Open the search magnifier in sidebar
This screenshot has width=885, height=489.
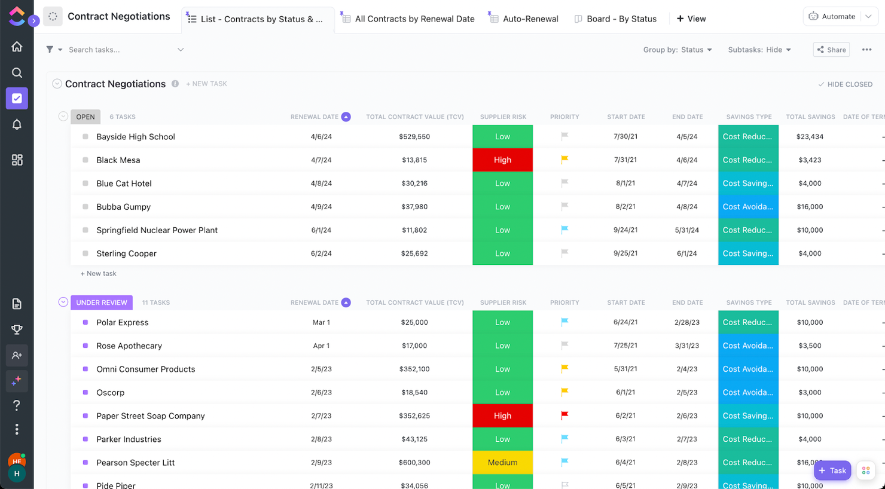17,72
